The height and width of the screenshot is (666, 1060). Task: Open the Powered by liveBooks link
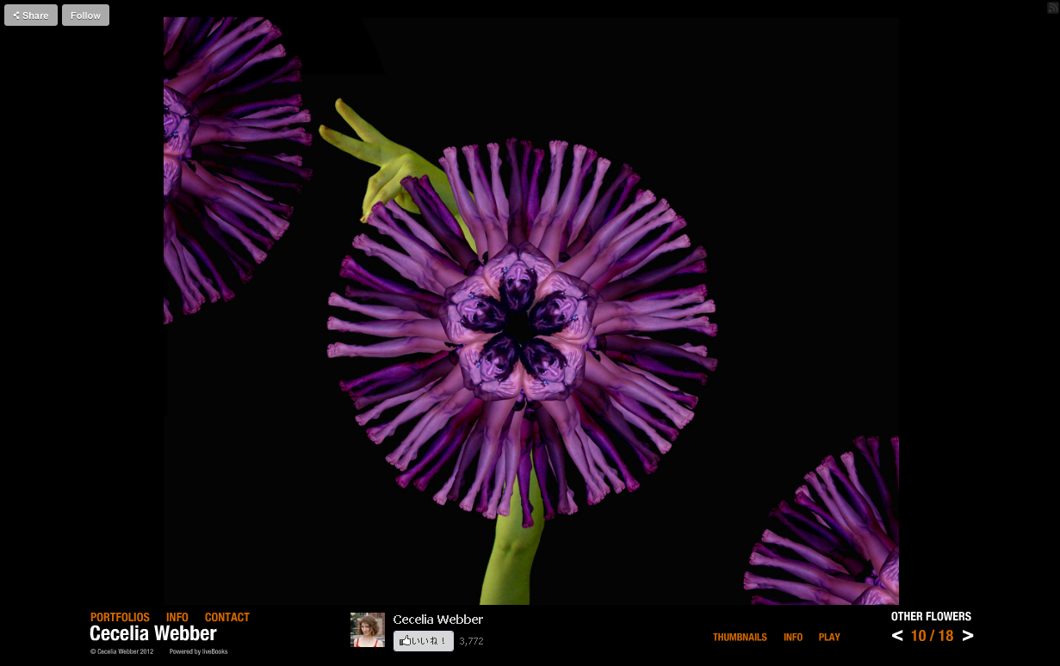point(199,651)
